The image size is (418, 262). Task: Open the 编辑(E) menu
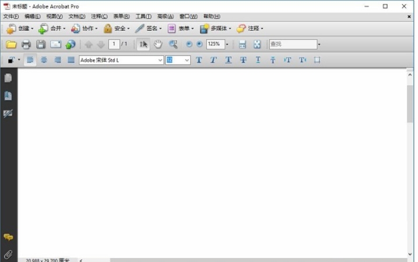33,16
